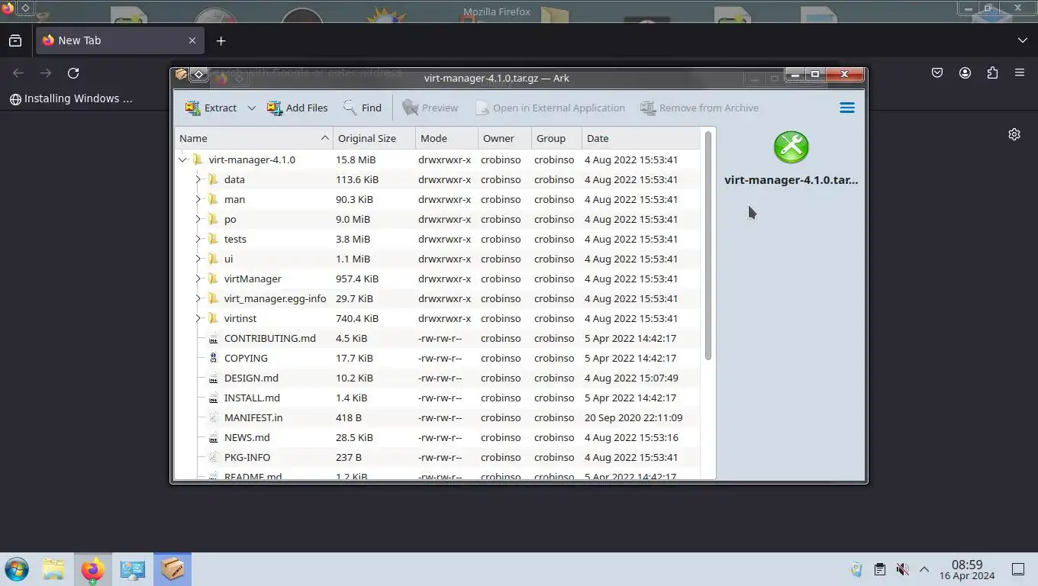The image size is (1038, 586).
Task: Select virtManager folder icon
Action: point(214,279)
